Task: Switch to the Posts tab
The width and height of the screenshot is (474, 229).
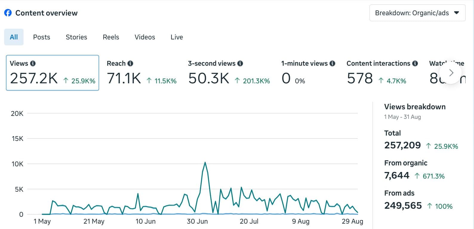Action: pos(41,37)
